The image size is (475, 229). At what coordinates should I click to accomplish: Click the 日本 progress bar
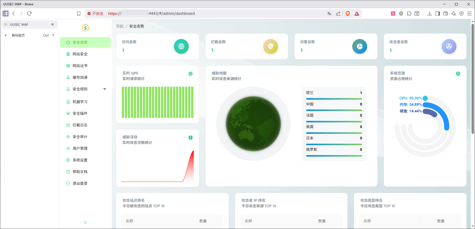[334, 144]
